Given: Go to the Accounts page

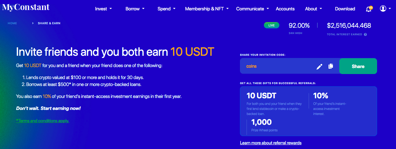Looking at the screenshot, I should click(x=285, y=9).
